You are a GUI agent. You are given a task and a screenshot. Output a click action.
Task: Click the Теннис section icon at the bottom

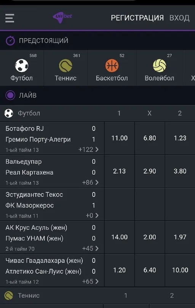pos(9,295)
